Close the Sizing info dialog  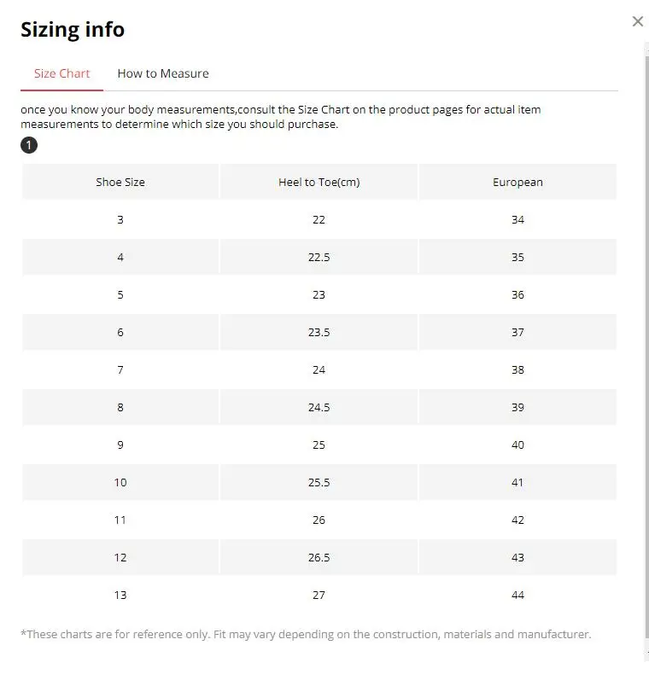tap(637, 21)
